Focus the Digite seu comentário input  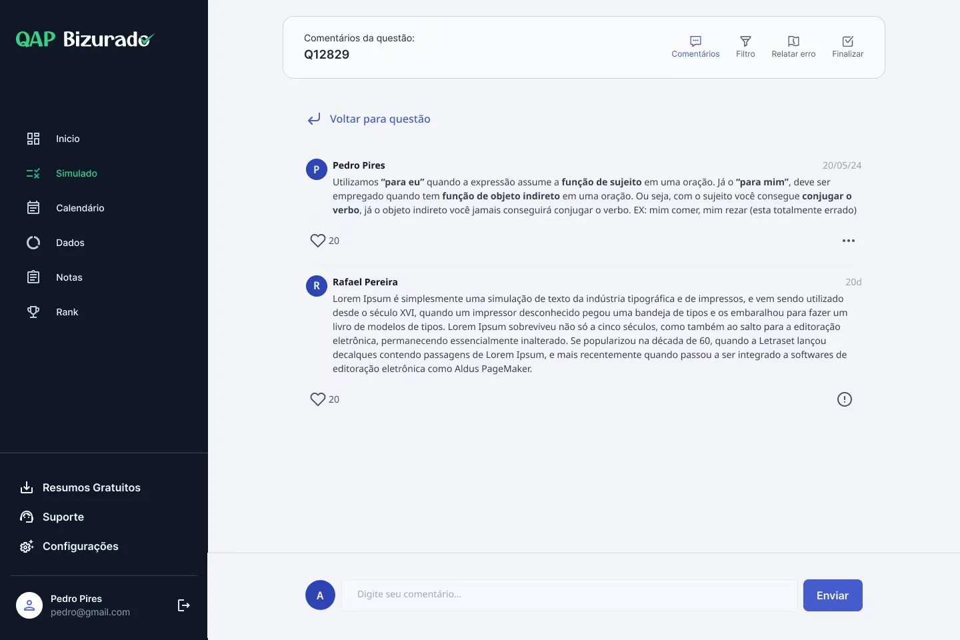click(569, 595)
